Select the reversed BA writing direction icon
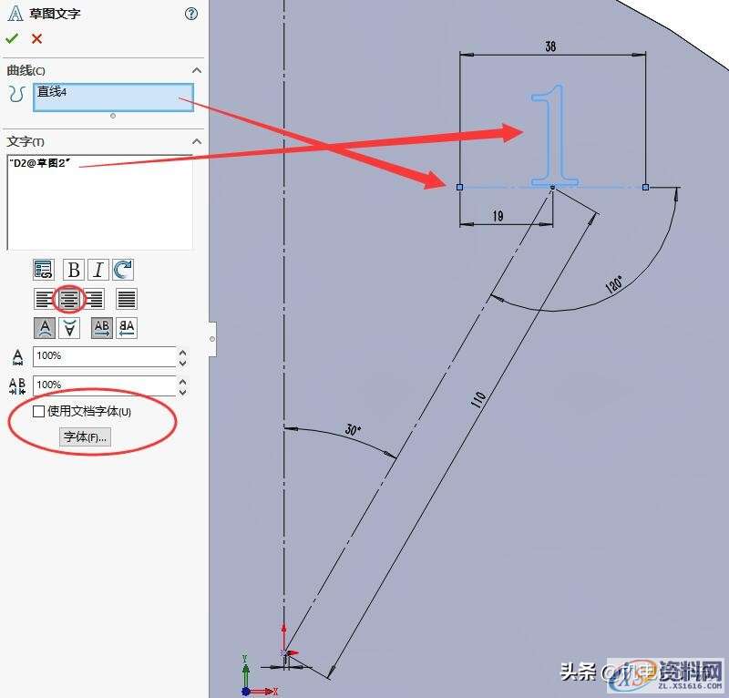This screenshot has height=698, width=729. (125, 328)
